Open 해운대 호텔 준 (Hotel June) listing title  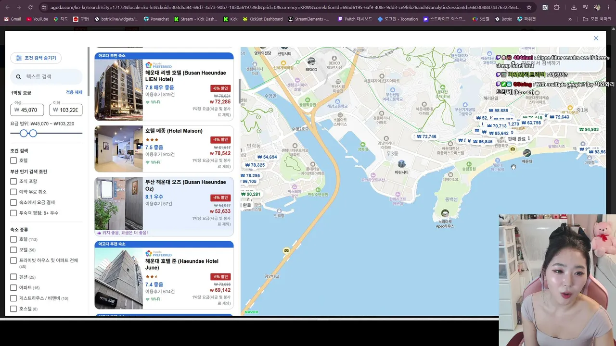pos(181,264)
